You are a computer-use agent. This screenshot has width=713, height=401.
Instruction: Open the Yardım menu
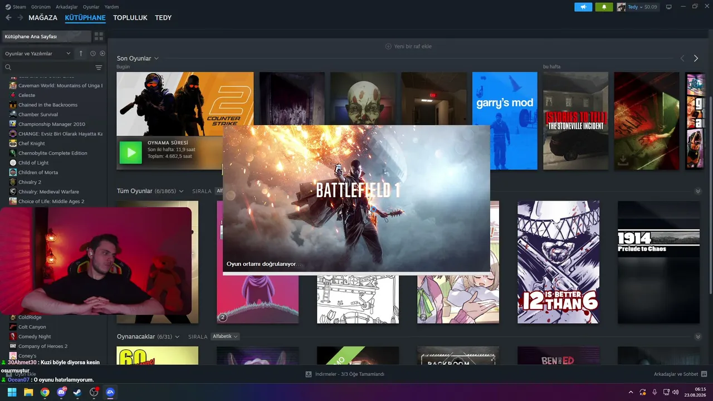coord(111,7)
